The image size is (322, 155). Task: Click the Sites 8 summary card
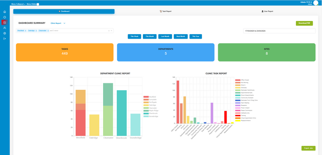267,52
